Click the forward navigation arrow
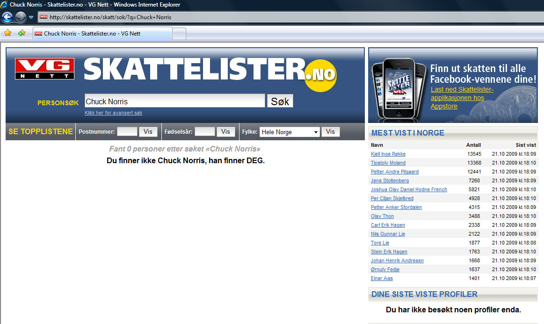The width and height of the screenshot is (544, 324). pos(20,17)
